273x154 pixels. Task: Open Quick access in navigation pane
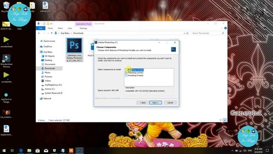pyautogui.click(x=49, y=41)
